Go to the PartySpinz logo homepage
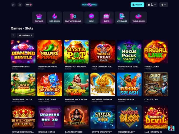Viewport: 179px width, 134px height. pos(89,5)
